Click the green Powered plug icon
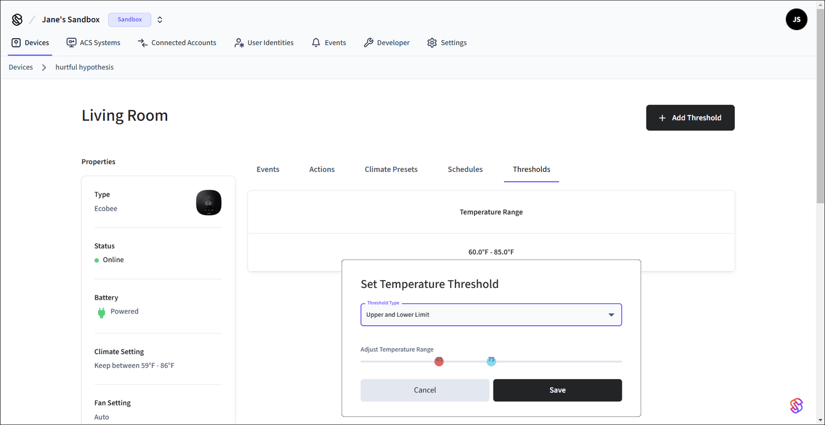Image resolution: width=825 pixels, height=425 pixels. coord(102,313)
